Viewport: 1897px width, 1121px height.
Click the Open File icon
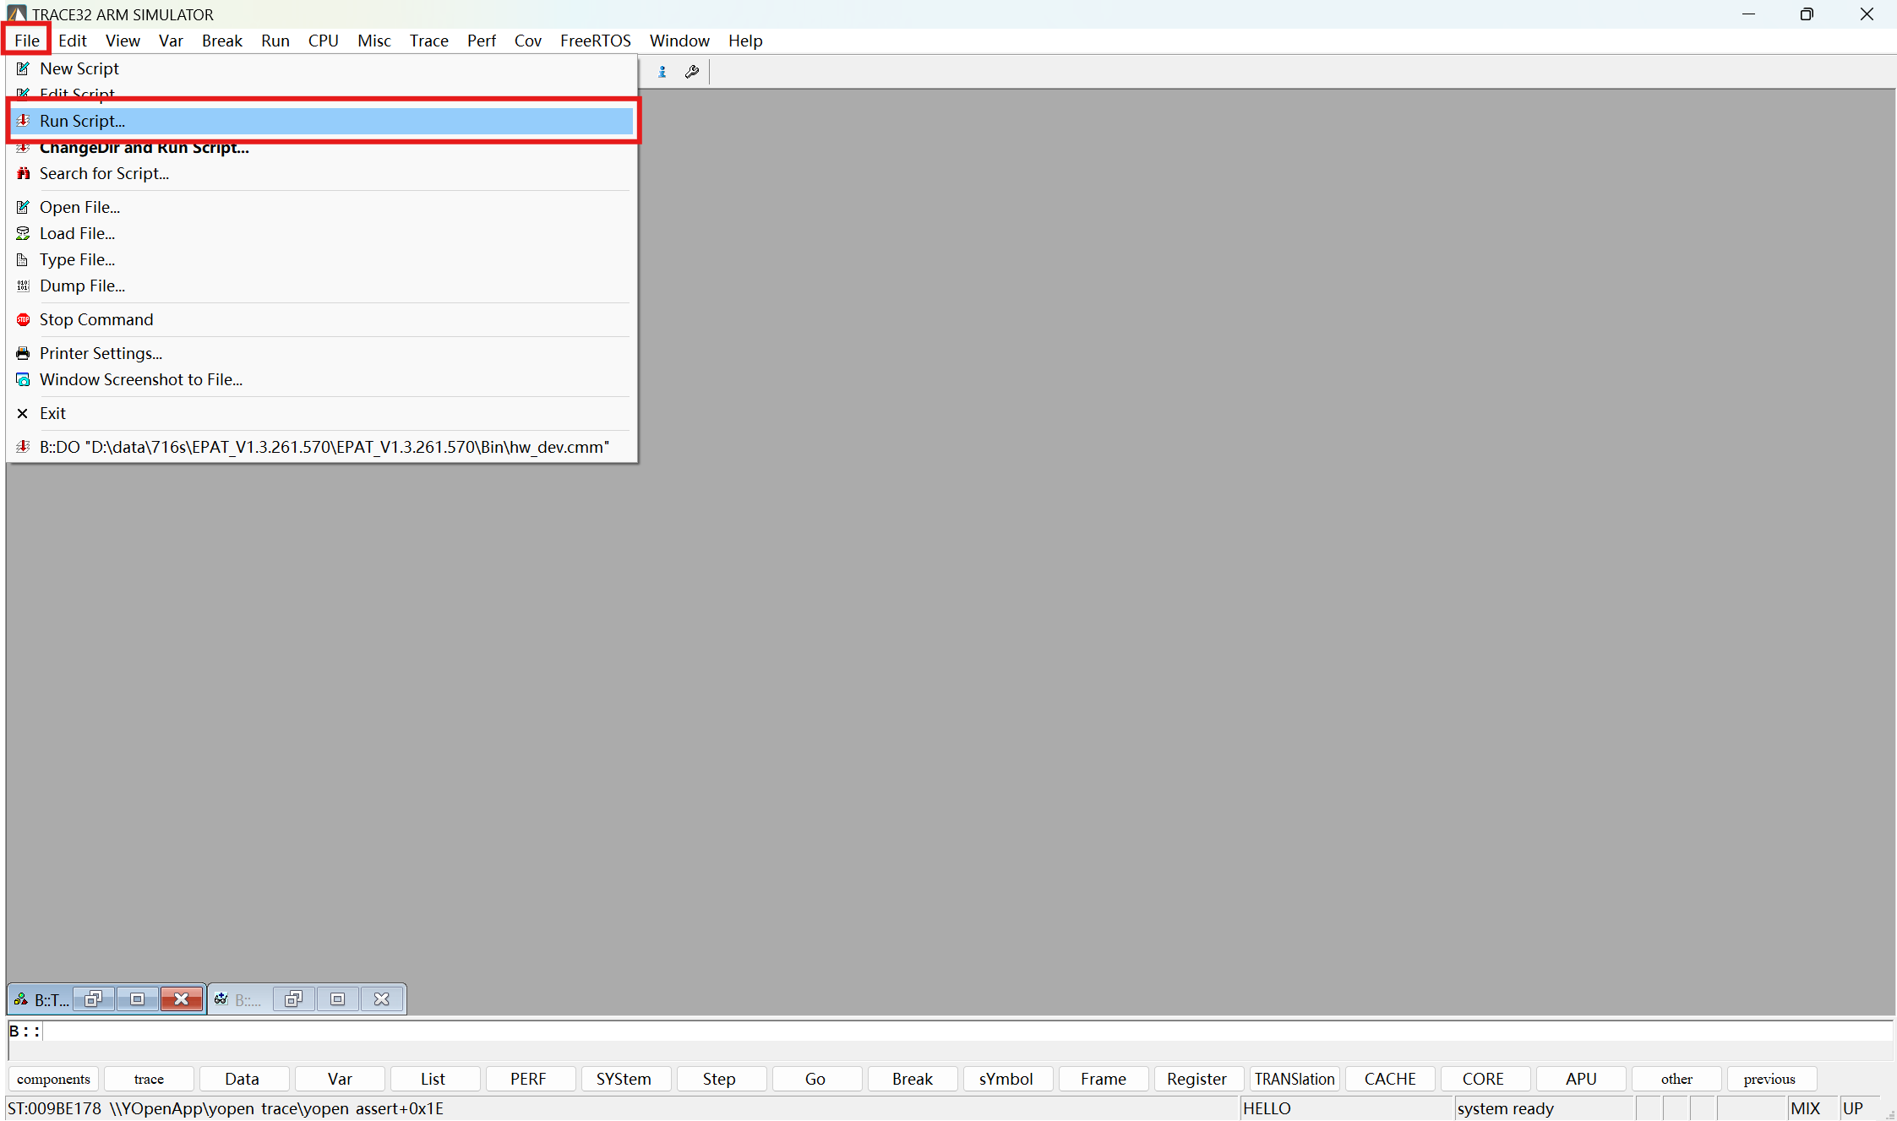pos(23,207)
